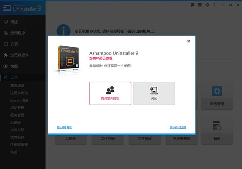
Task: Click the 购买额外授权 button
Action: (x=110, y=94)
